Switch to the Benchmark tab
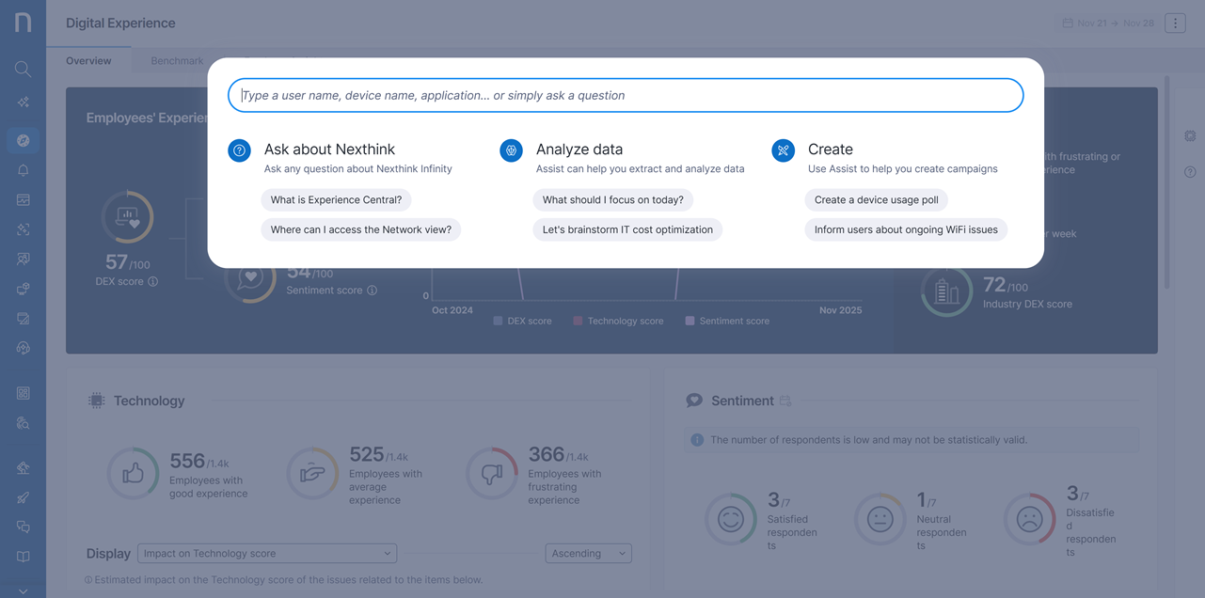This screenshot has width=1205, height=598. pos(177,61)
